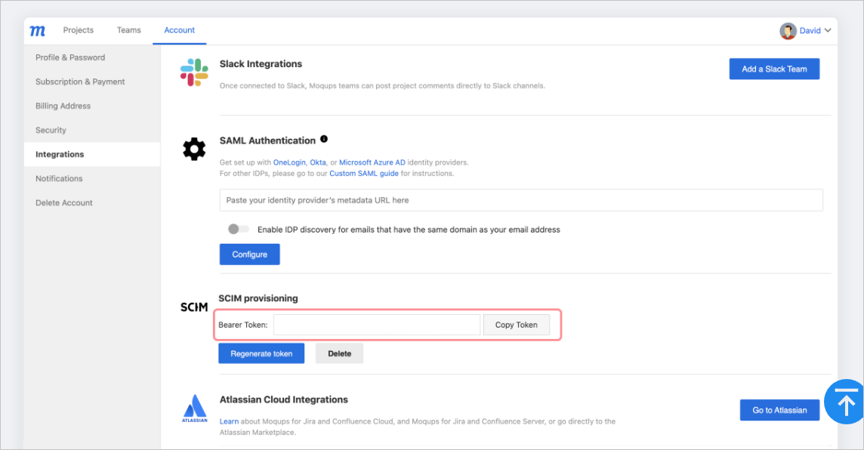The width and height of the screenshot is (864, 450).
Task: Open the Custom SAML guide link
Action: pos(365,173)
